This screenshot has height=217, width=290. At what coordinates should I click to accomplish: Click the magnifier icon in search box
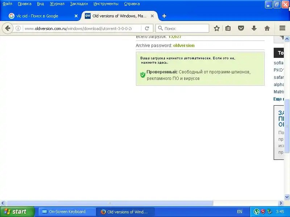tap(160, 28)
